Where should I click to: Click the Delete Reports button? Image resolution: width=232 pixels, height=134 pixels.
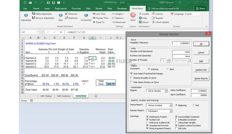[201, 78]
